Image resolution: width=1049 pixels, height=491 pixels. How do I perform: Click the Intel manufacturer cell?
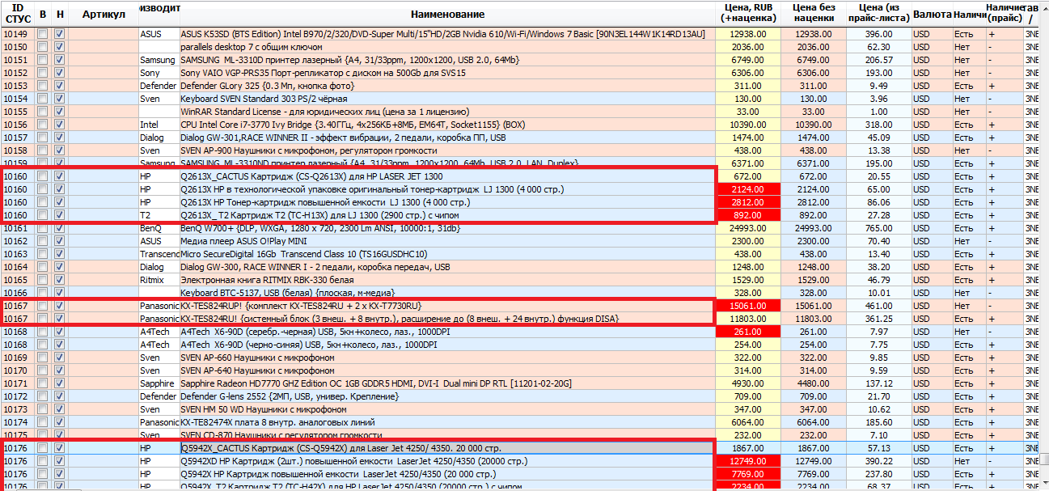pos(159,125)
